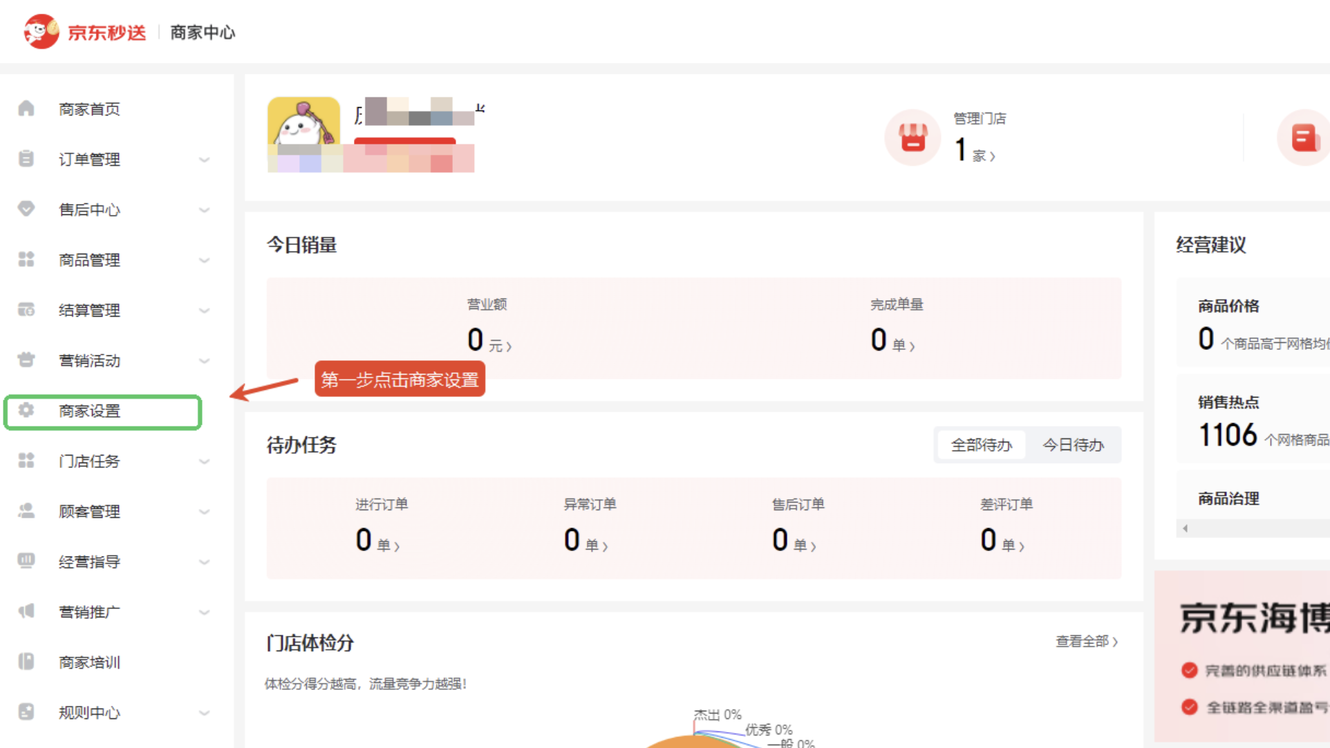The width and height of the screenshot is (1330, 748).
Task: Expand the 结算管理 submenu arrow
Action: point(204,310)
